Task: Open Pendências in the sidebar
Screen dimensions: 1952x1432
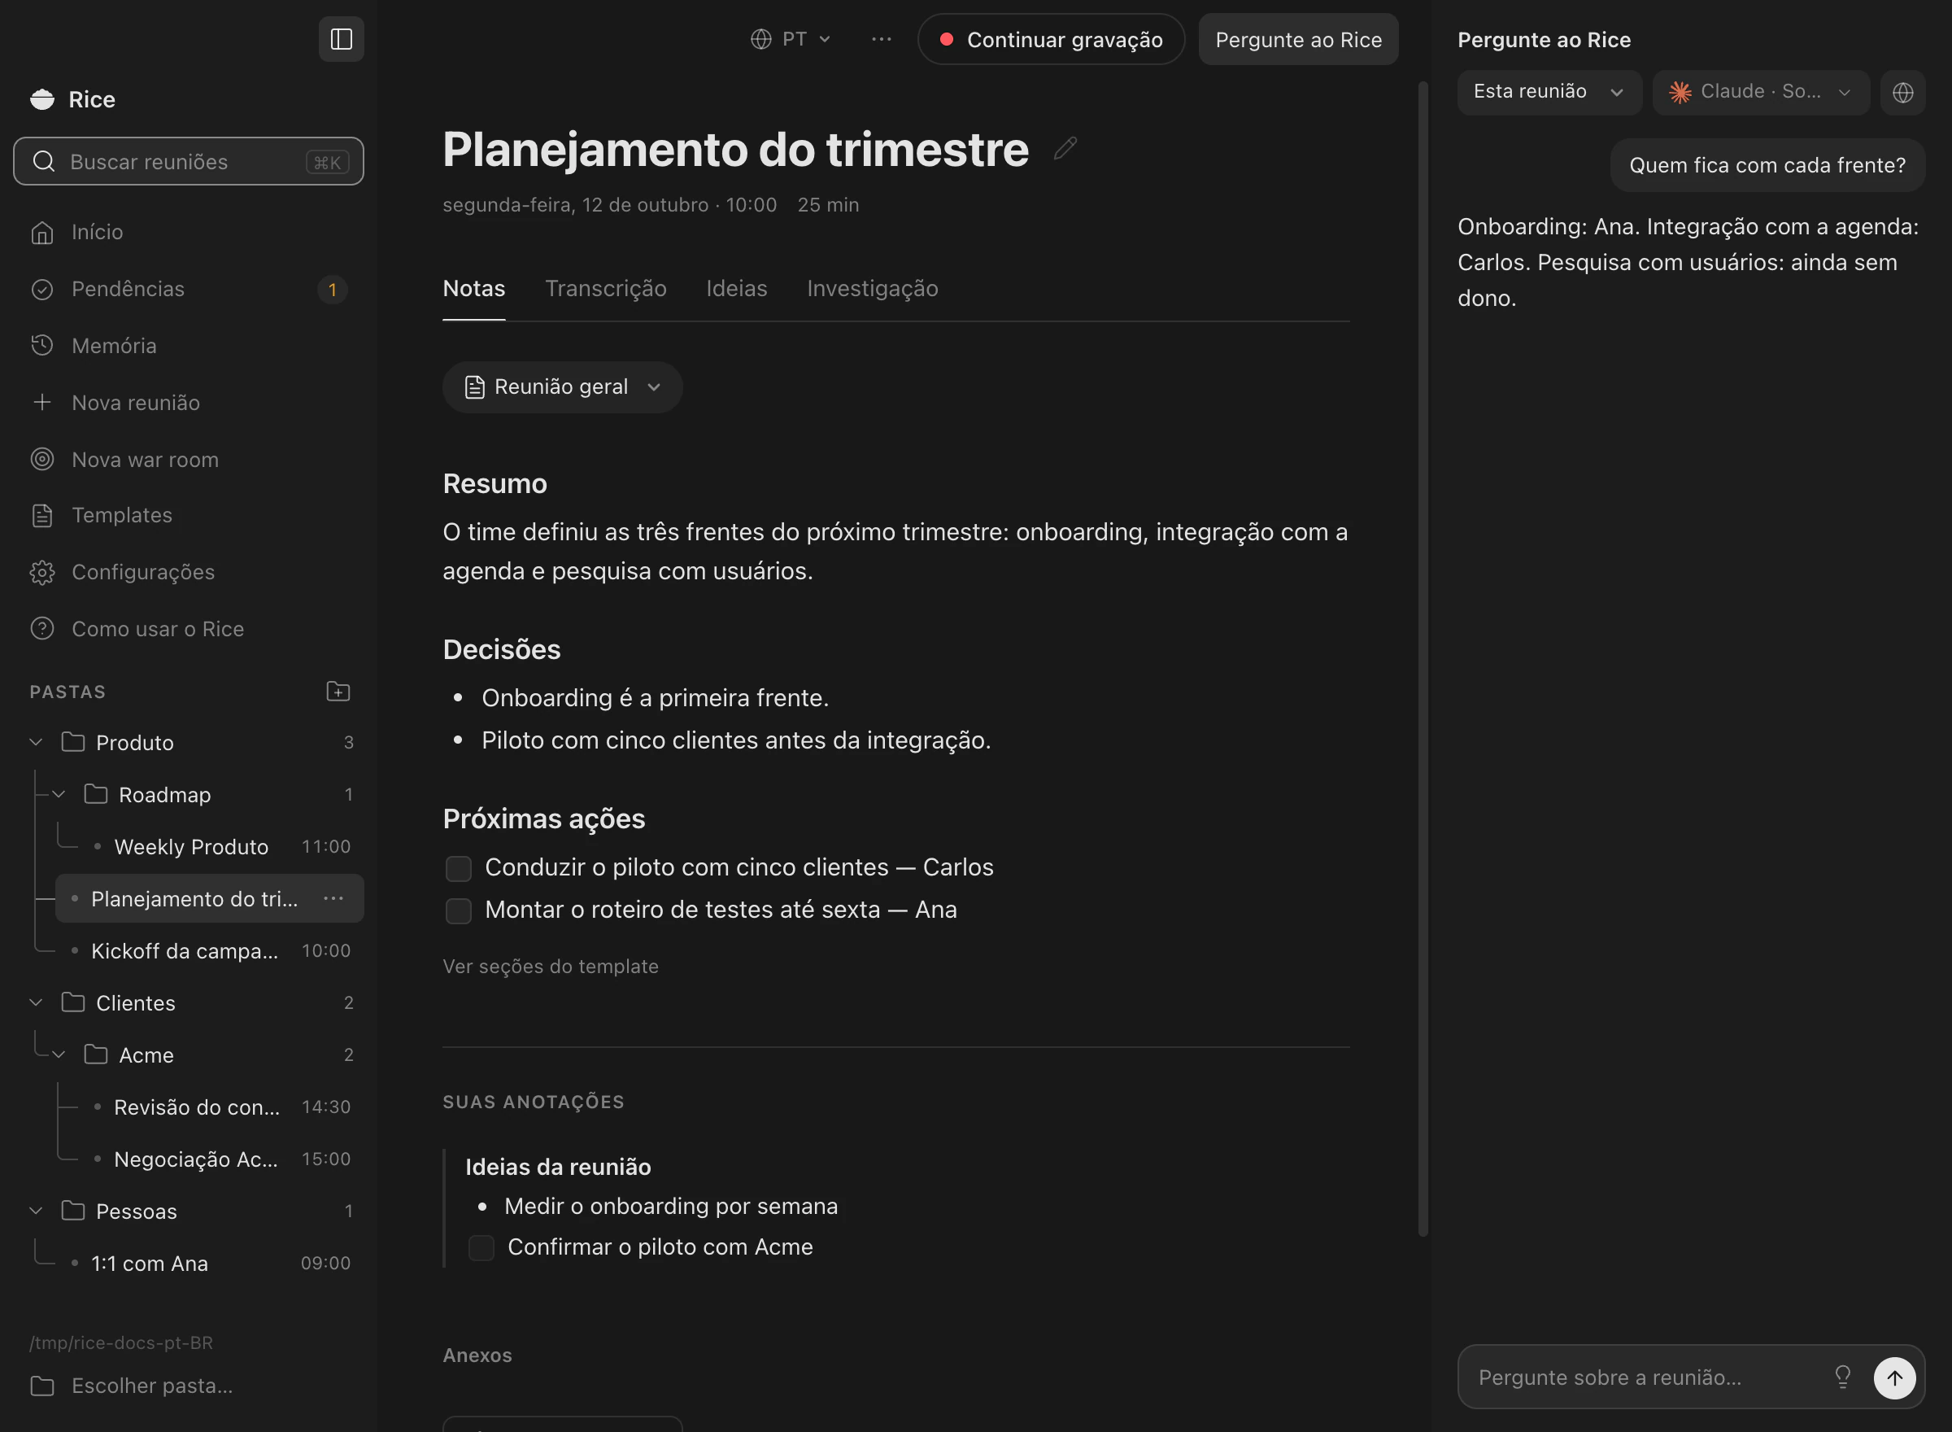Action: click(x=189, y=289)
